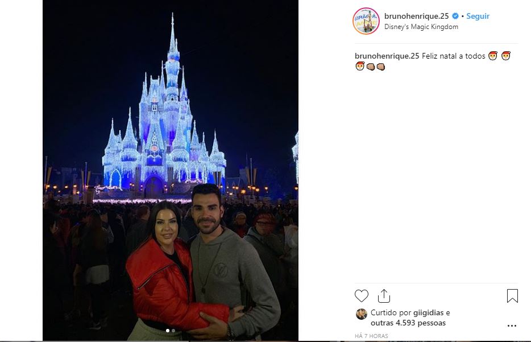The width and height of the screenshot is (531, 342).
Task: Click brunohenrique.25 profile picture avatar
Action: point(366,21)
